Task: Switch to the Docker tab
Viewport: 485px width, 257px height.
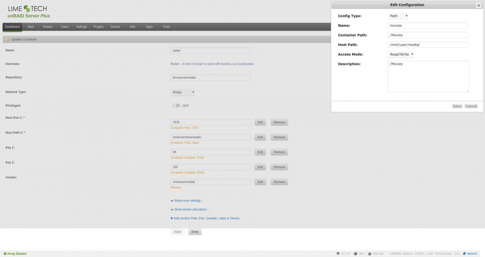Action: tap(115, 27)
